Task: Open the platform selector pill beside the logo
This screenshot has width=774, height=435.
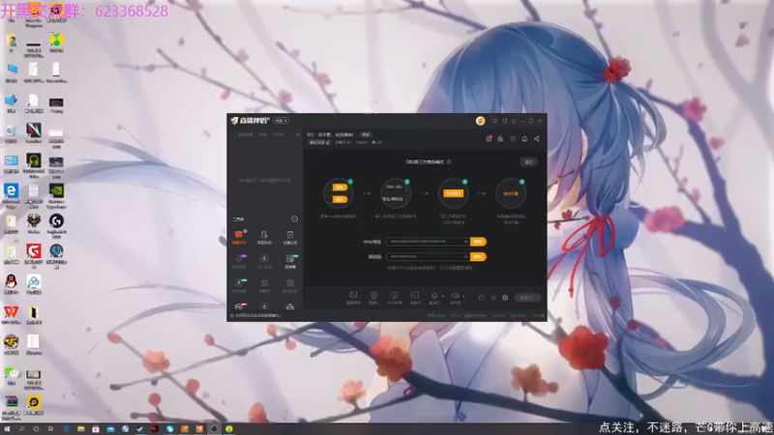Action: coord(281,121)
